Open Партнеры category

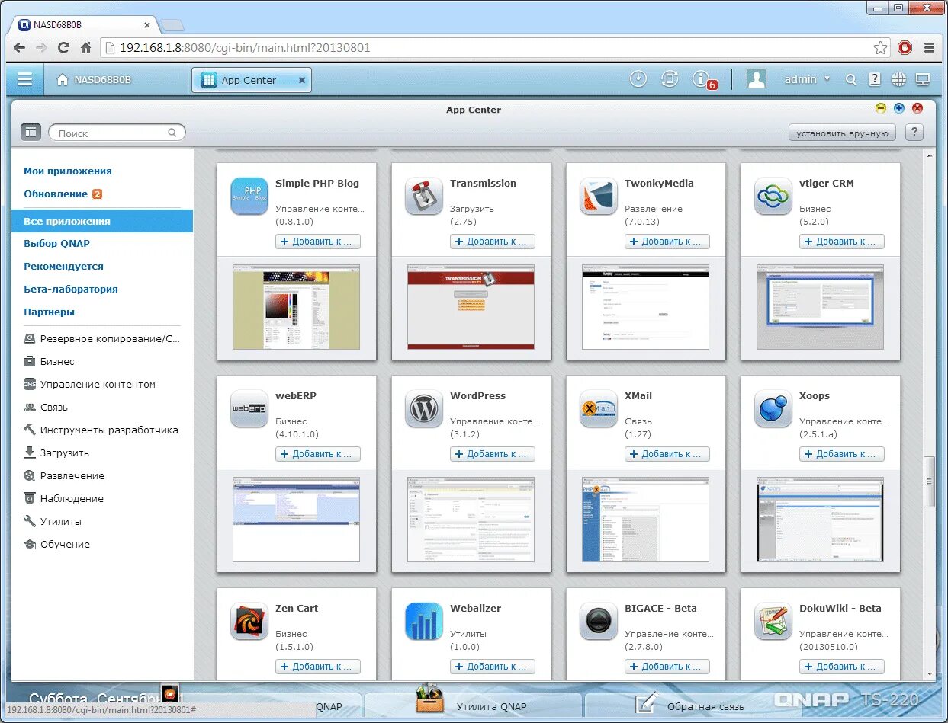coord(50,312)
